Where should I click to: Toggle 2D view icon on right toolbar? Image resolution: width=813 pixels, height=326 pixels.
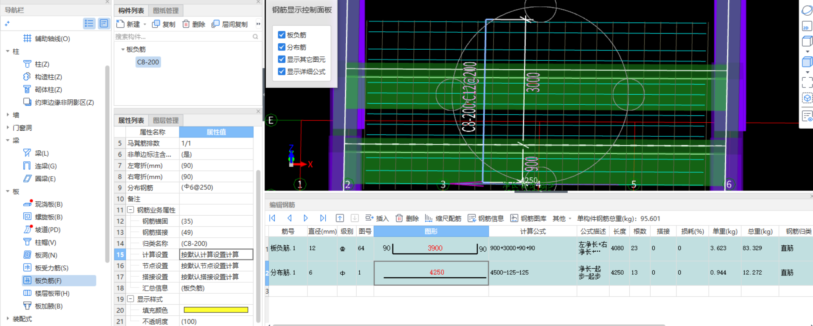pyautogui.click(x=807, y=26)
